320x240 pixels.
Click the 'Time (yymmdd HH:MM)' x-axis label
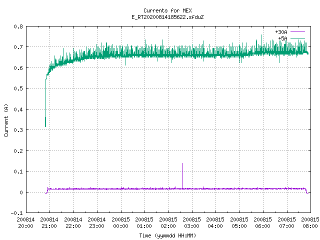(x=167, y=235)
